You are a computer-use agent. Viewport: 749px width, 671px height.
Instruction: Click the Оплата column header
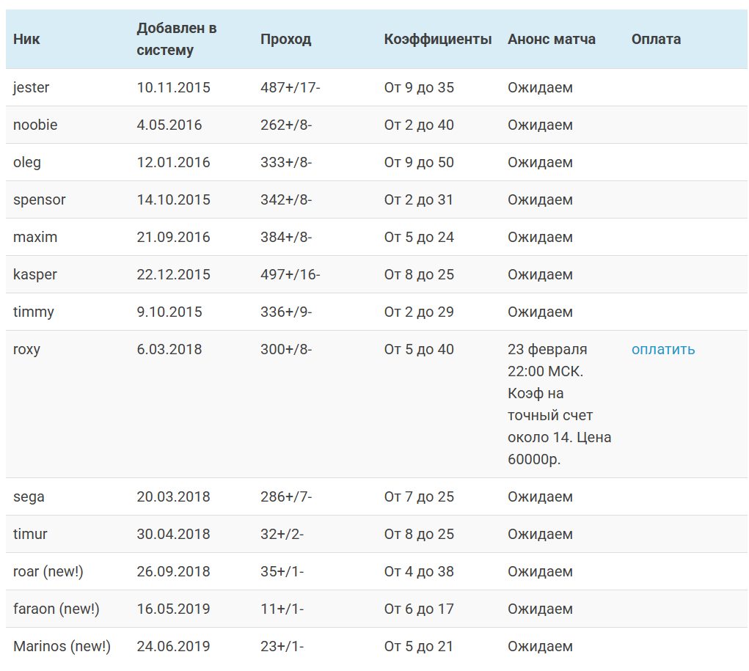(x=656, y=40)
